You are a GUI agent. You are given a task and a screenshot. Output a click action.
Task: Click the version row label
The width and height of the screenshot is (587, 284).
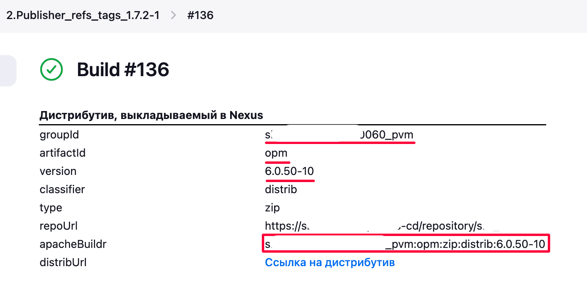point(58,171)
